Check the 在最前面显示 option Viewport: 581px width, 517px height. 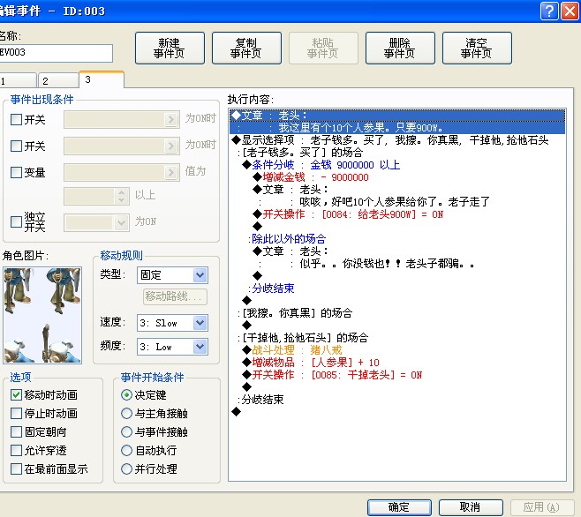tap(16, 468)
